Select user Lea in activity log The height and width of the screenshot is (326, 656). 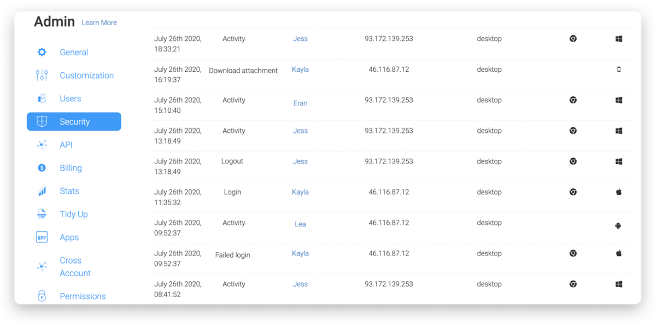tap(300, 224)
